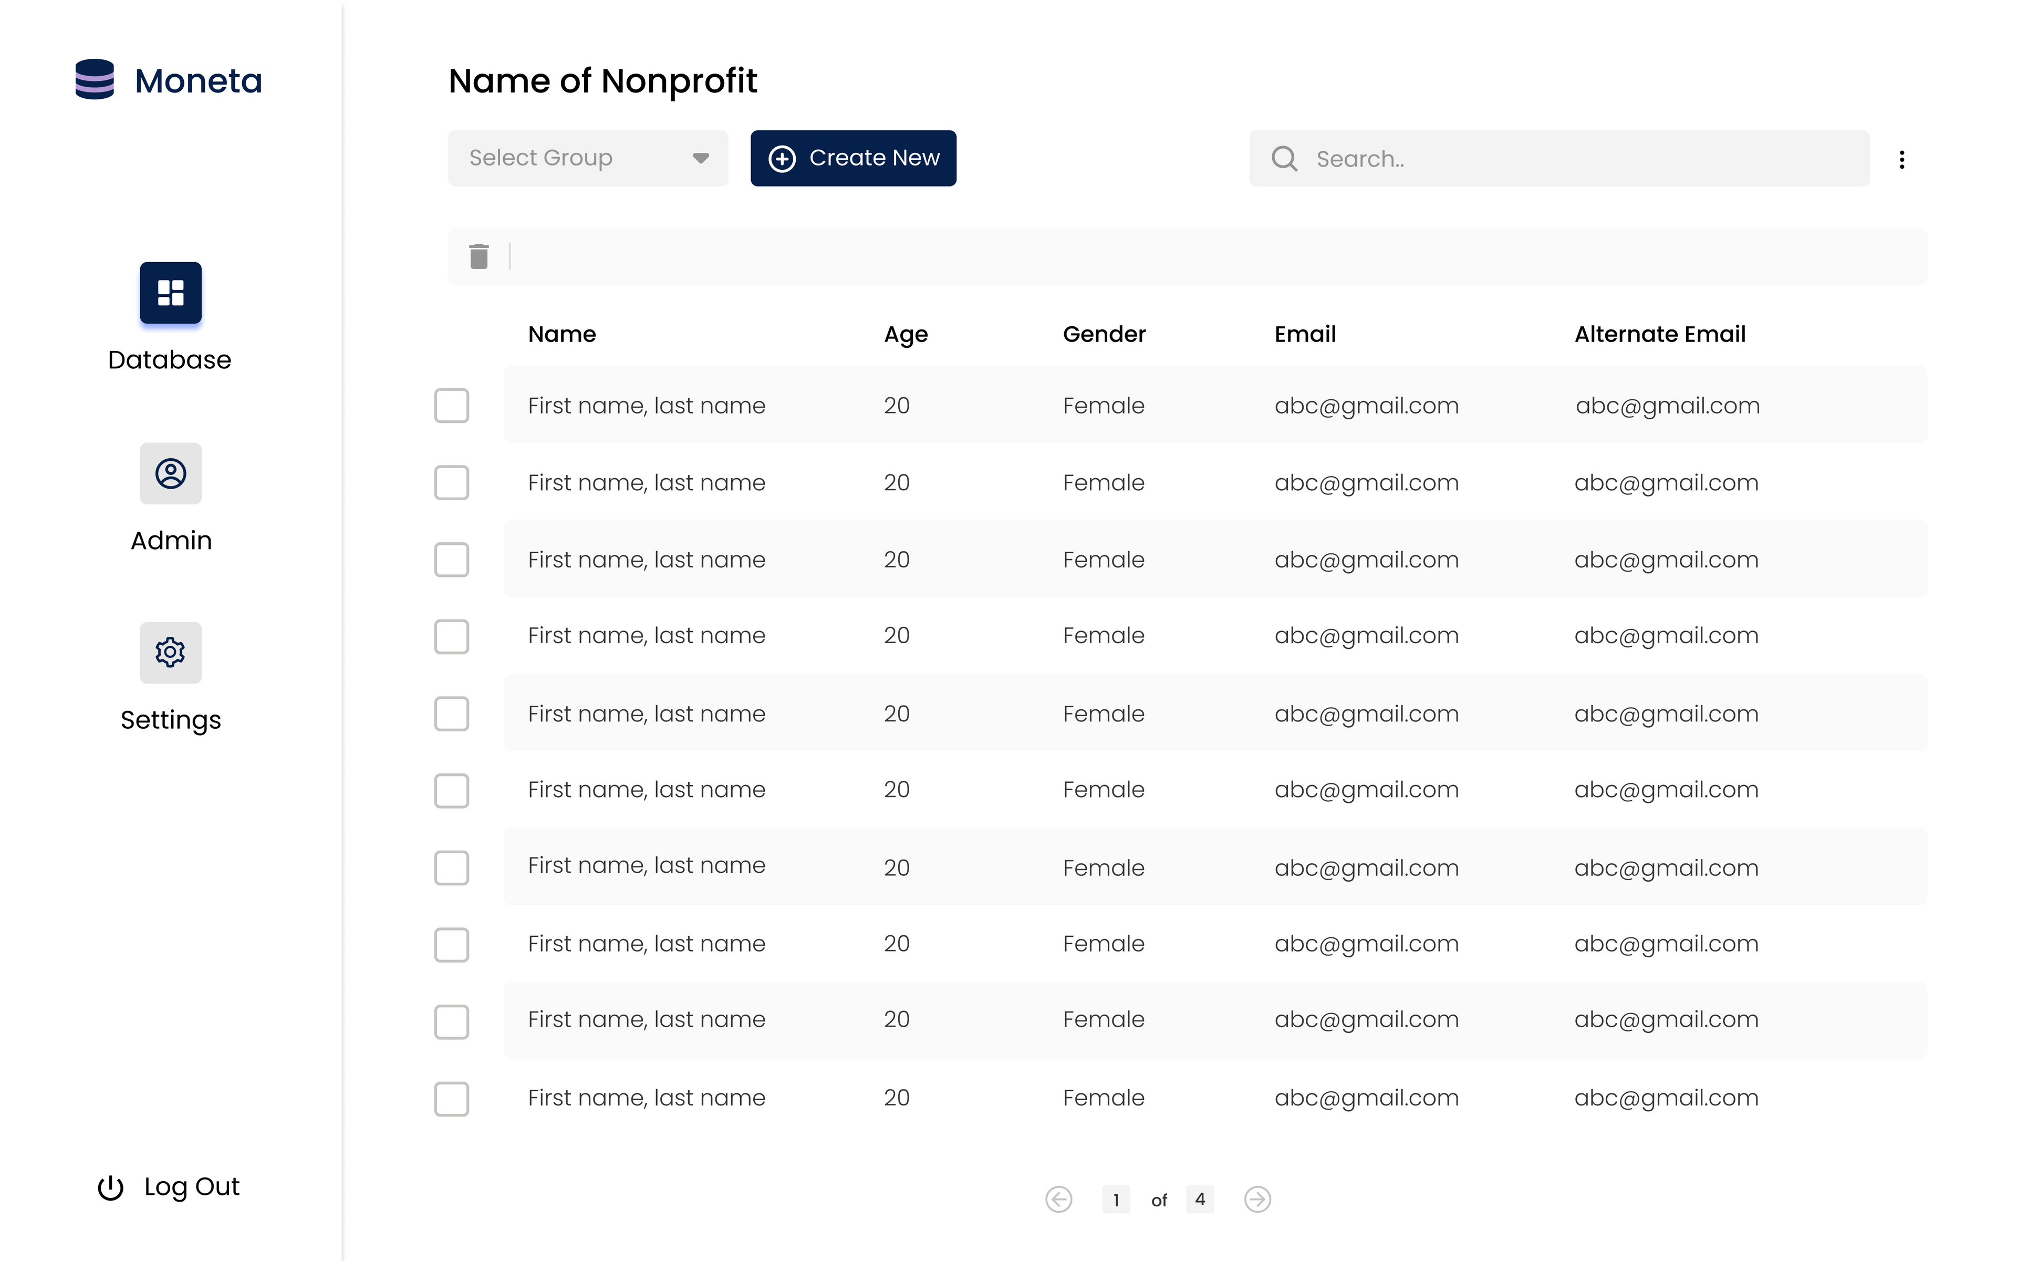Check the tenth row checkbox
This screenshot has height=1261, width=2017.
click(452, 1099)
